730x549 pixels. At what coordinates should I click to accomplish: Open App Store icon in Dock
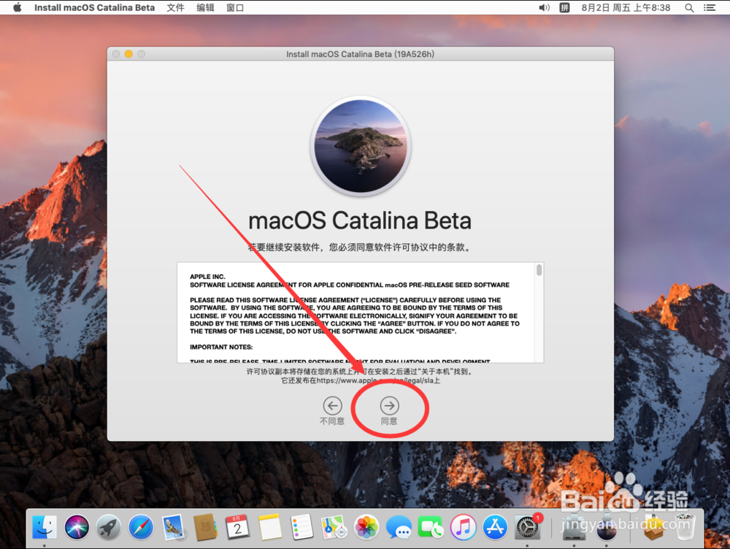[x=495, y=527]
